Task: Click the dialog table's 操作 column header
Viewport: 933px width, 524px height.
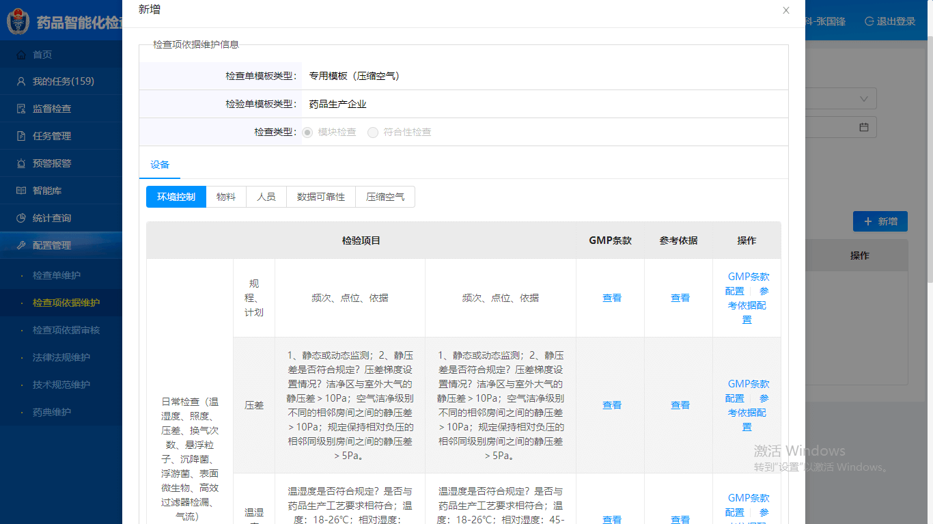Action: [x=747, y=240]
